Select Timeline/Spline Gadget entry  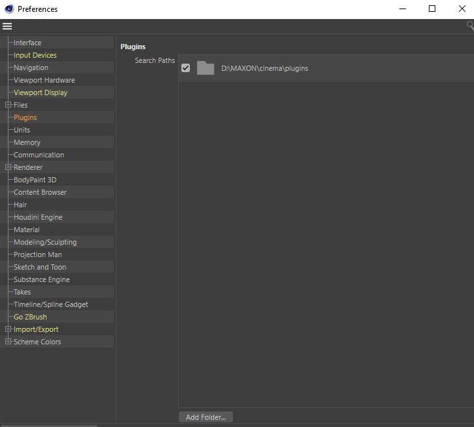click(51, 304)
